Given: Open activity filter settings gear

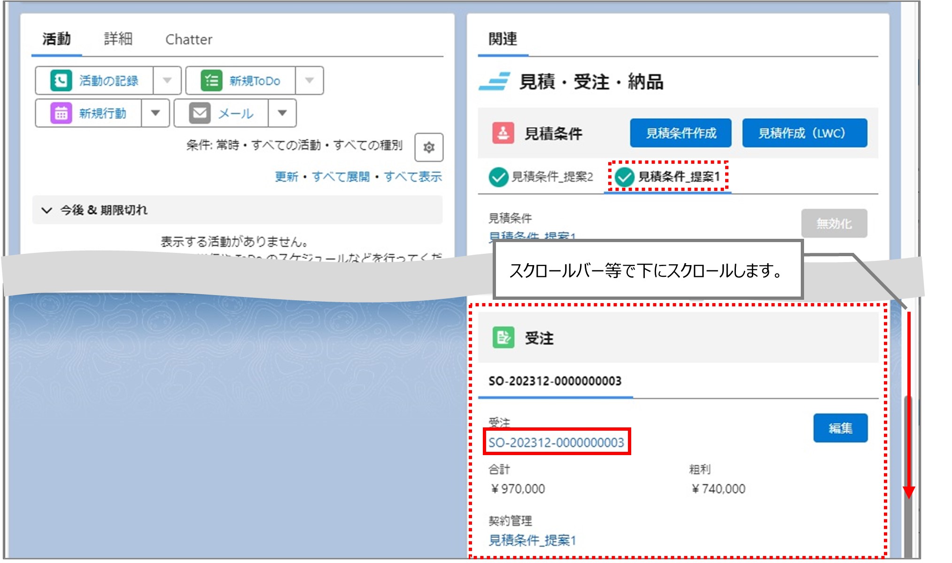Looking at the screenshot, I should pos(428,147).
